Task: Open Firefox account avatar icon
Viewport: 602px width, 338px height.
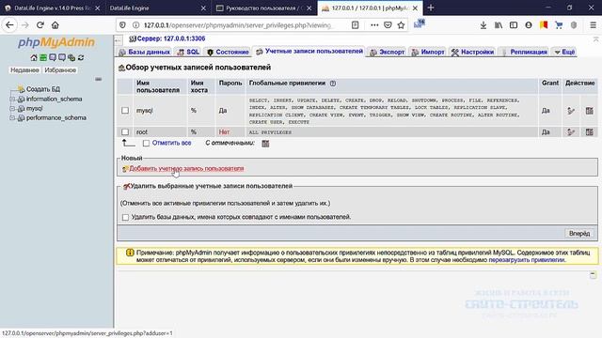Action: (x=529, y=25)
